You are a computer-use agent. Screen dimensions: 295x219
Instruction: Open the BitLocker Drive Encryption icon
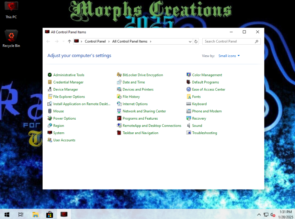tap(119, 75)
